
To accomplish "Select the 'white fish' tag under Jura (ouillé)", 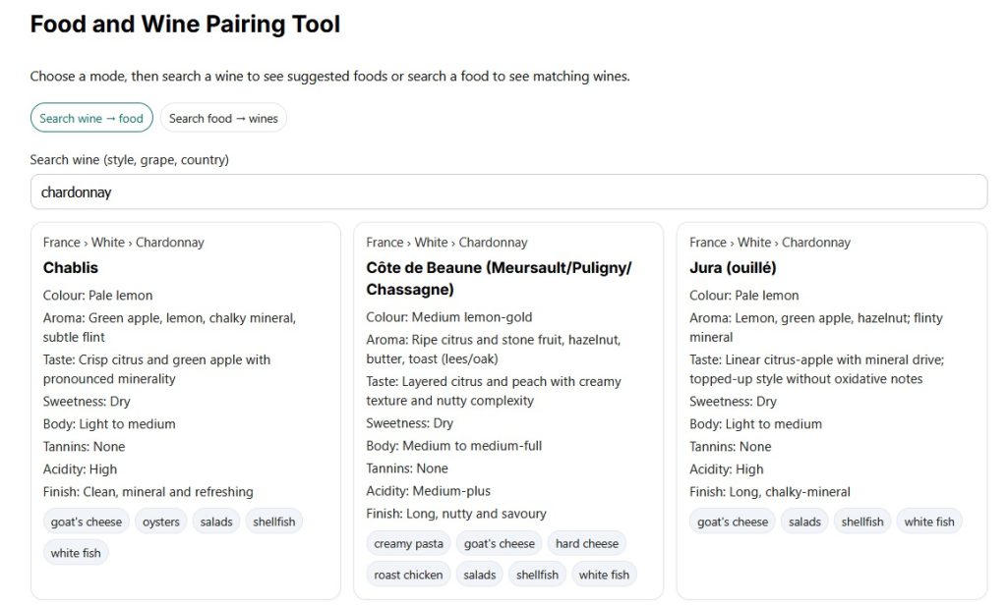I will click(x=929, y=522).
